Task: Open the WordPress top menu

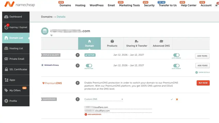Action: point(97,5)
